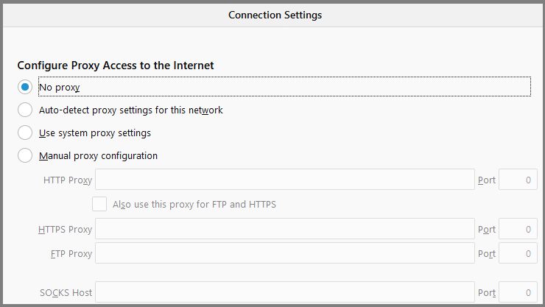Click the SOCKS Host port field
The image size is (545, 307).
click(x=517, y=292)
